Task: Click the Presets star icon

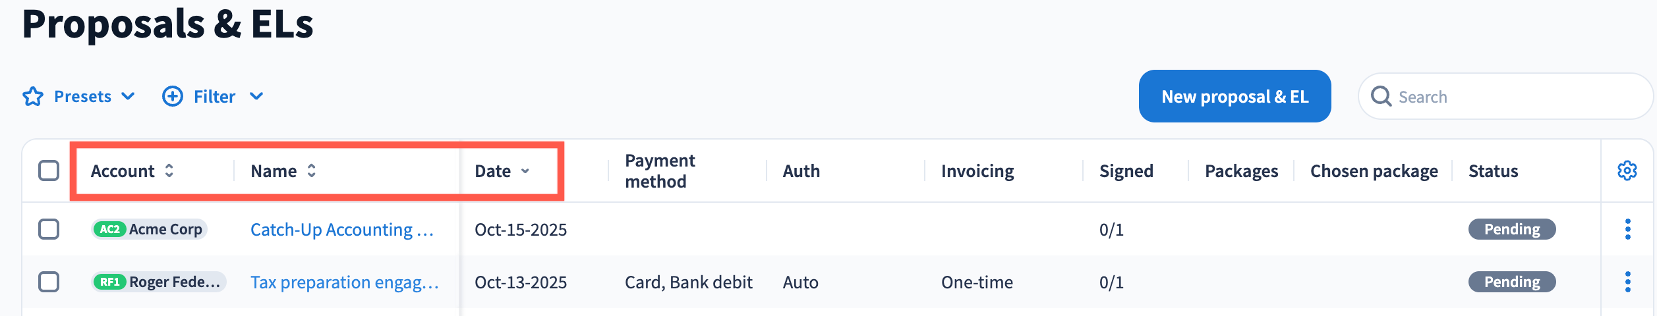Action: pyautogui.click(x=33, y=97)
